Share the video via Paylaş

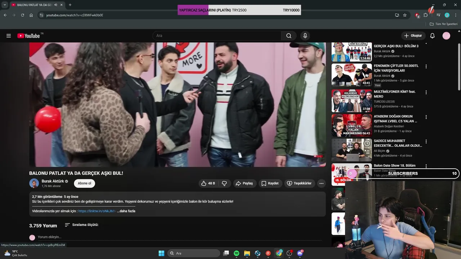(x=244, y=183)
